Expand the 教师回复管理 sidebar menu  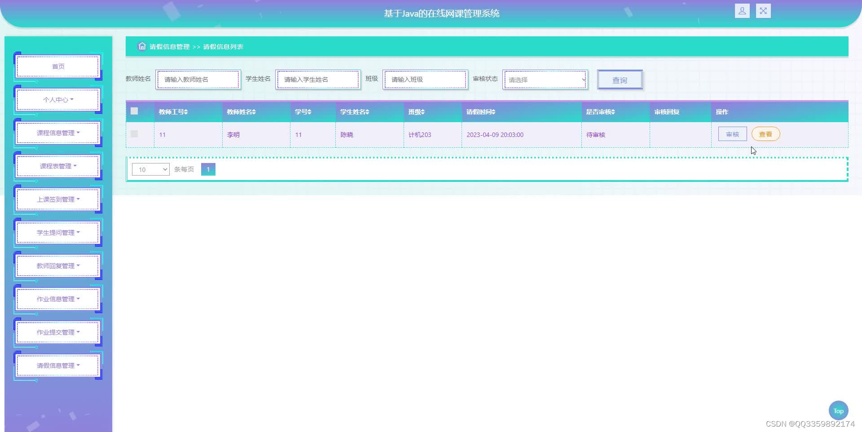(x=58, y=266)
